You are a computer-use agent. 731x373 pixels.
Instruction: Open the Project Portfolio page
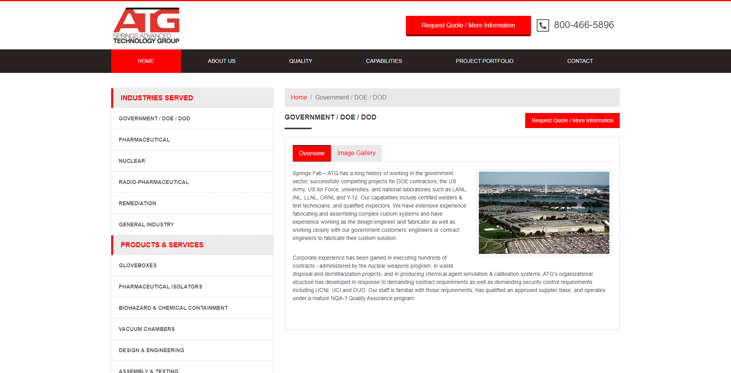click(485, 61)
